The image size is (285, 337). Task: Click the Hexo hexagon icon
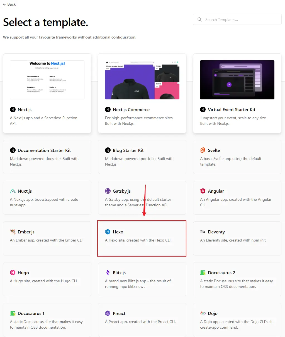pyautogui.click(x=108, y=232)
